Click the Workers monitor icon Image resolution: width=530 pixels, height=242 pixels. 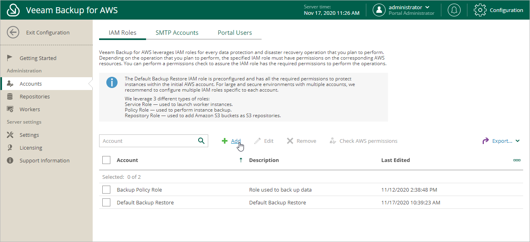tap(10, 109)
